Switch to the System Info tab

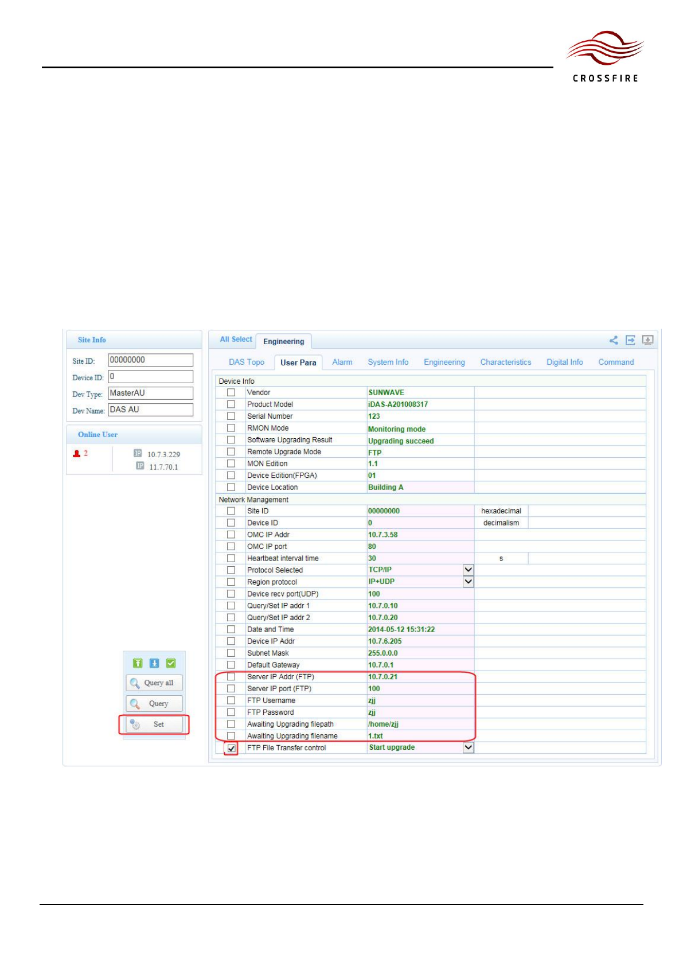tap(388, 362)
